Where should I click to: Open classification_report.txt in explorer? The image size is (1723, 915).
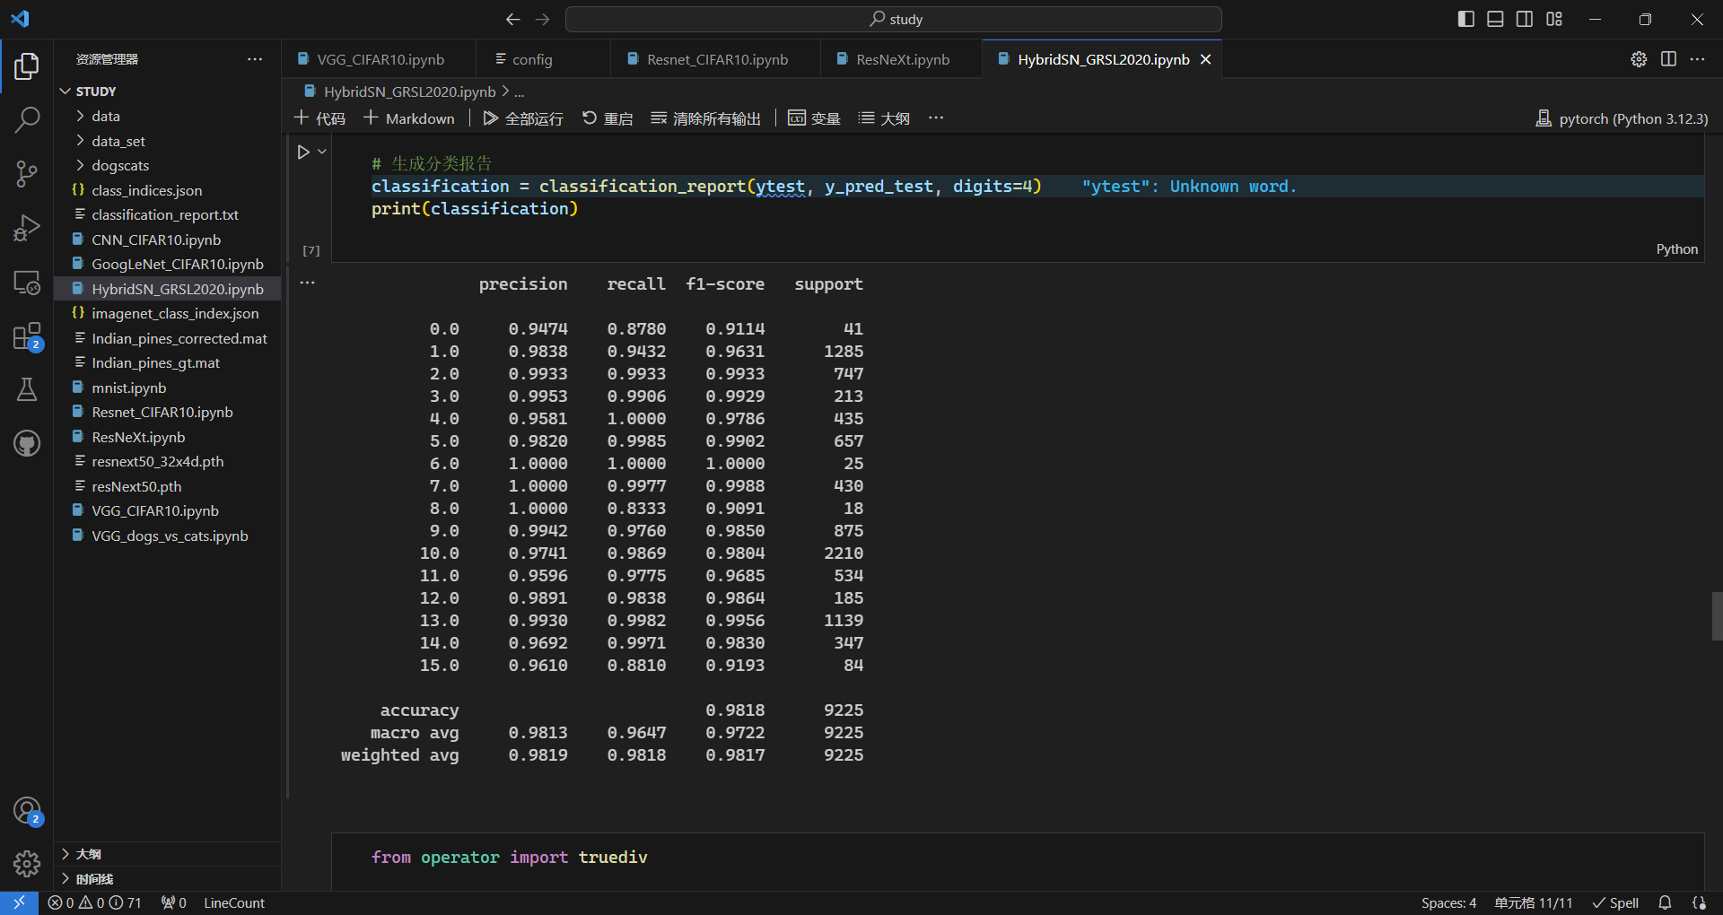[x=164, y=214]
